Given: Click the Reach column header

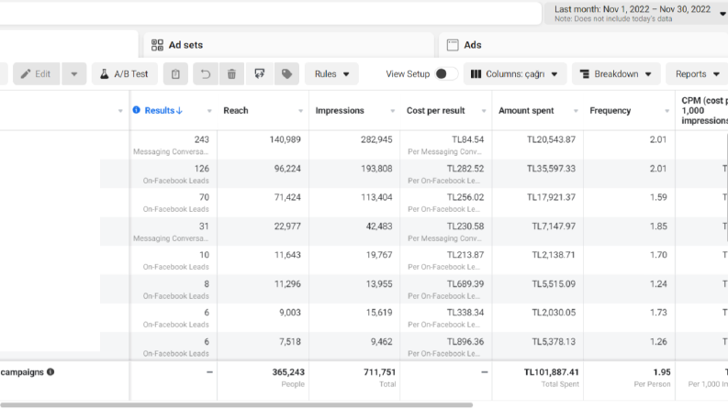Looking at the screenshot, I should [236, 110].
